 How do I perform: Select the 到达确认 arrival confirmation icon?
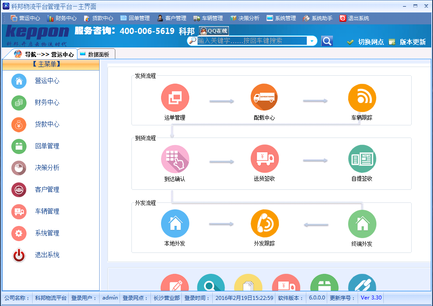tap(175, 160)
